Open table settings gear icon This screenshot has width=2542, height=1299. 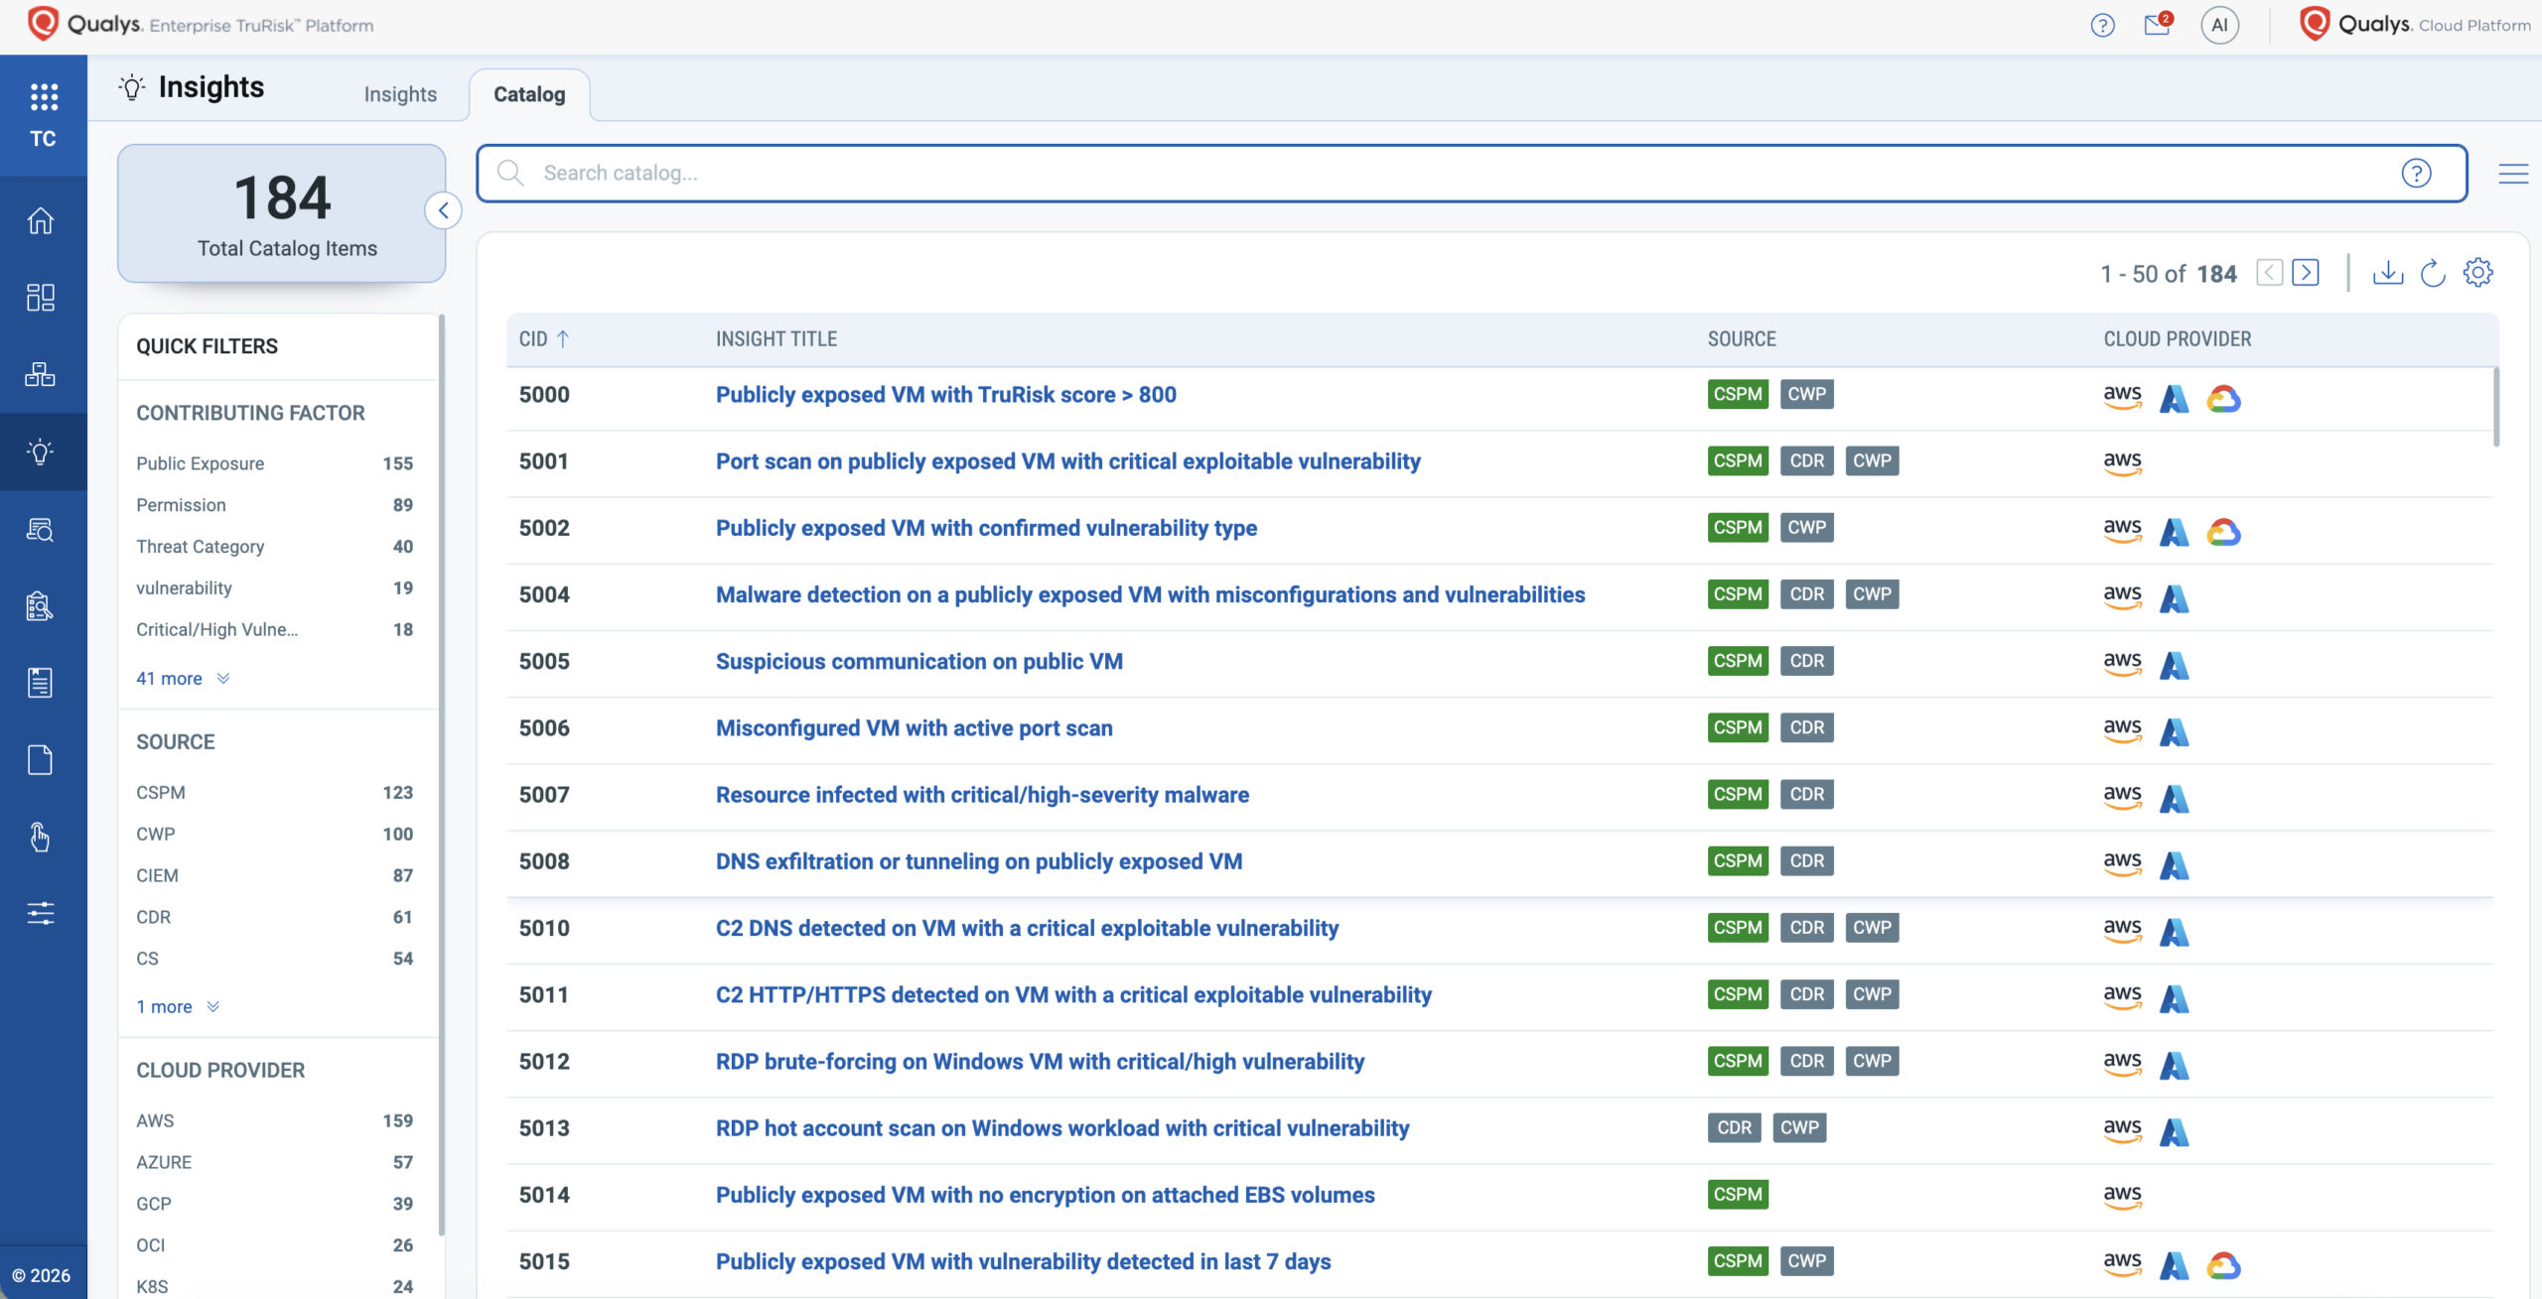(2478, 273)
